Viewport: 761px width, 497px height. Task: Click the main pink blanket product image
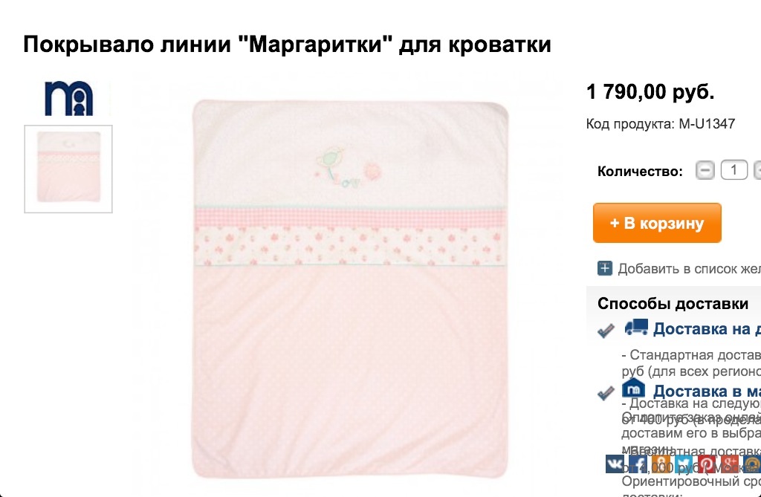point(350,288)
